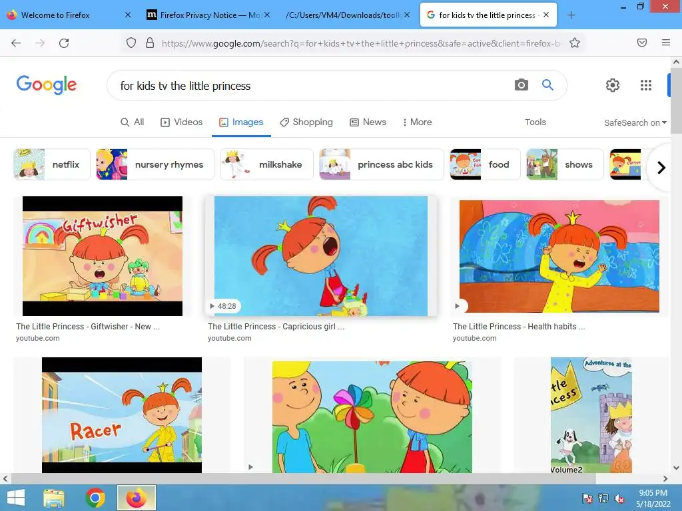The width and height of the screenshot is (682, 511).
Task: Select the Images results tab
Action: (x=241, y=122)
